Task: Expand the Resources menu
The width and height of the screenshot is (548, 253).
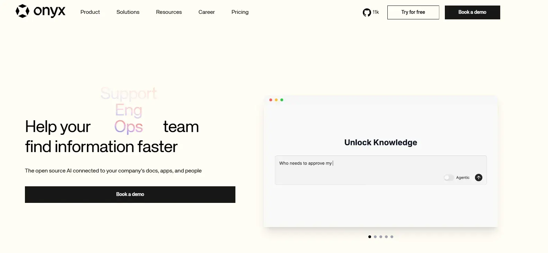Action: (169, 12)
